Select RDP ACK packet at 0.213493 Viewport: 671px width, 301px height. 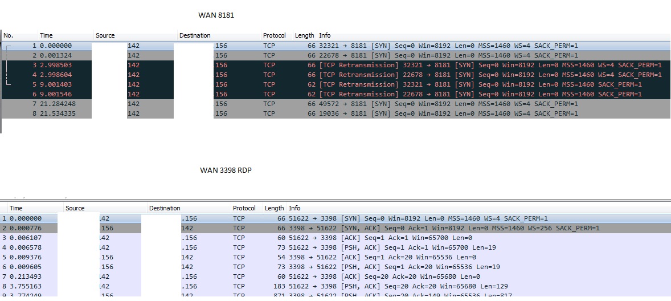click(x=335, y=276)
